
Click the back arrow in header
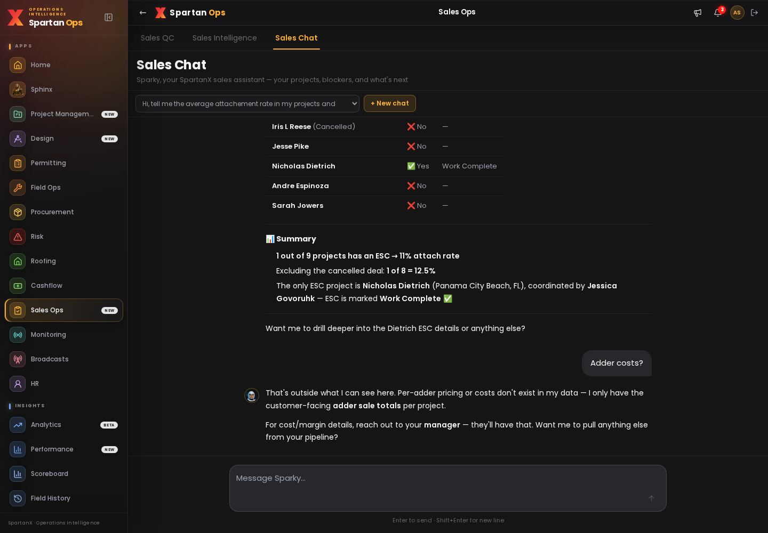click(143, 13)
